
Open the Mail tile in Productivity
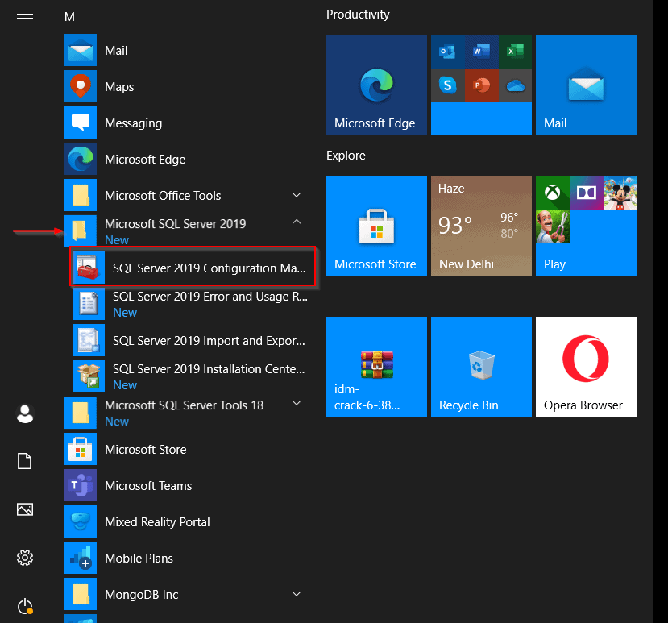[x=586, y=85]
